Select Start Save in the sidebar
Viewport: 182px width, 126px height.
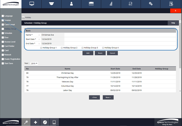(x=9, y=63)
